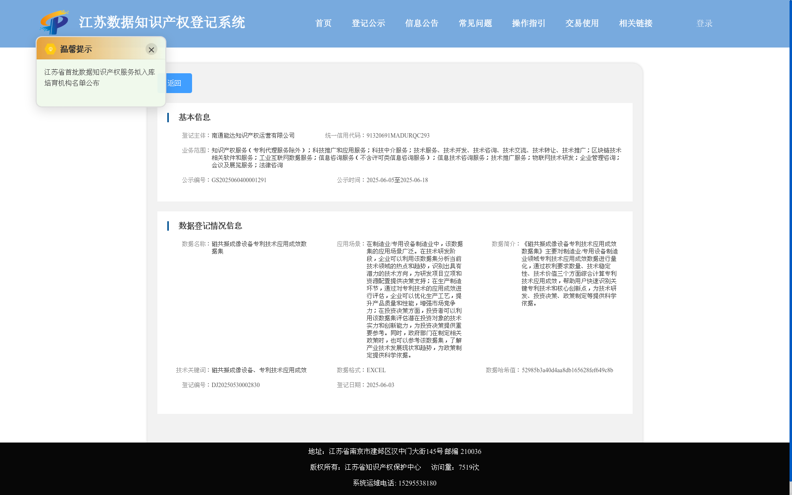
Task: Open notice about 数据知识产权服务拟入库培育机构名单
Action: (x=99, y=78)
